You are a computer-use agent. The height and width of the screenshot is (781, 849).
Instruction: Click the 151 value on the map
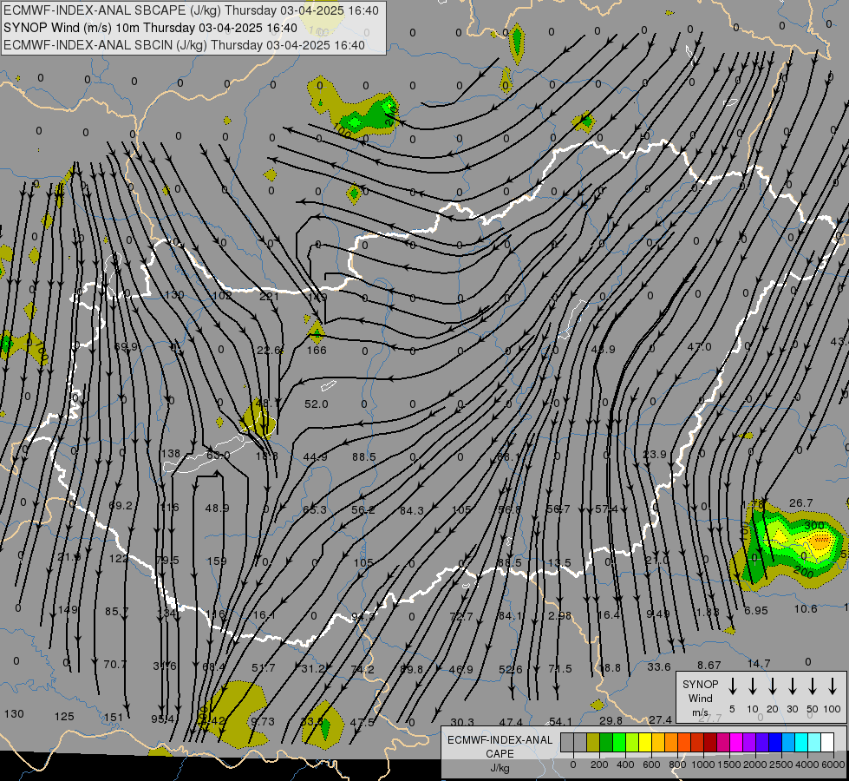(114, 718)
